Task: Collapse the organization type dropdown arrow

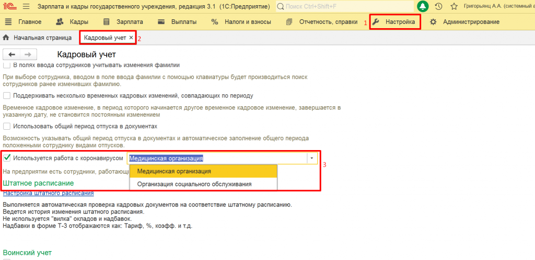Action: 312,158
